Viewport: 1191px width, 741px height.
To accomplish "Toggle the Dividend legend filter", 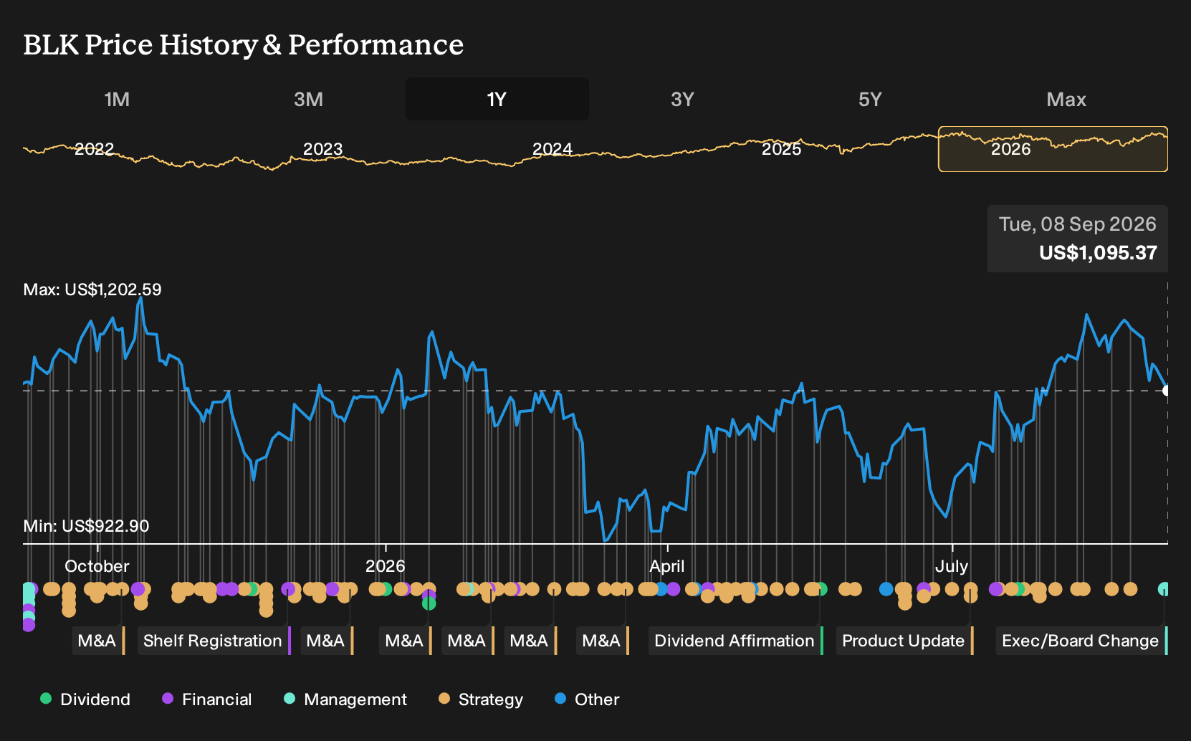I will pyautogui.click(x=85, y=699).
